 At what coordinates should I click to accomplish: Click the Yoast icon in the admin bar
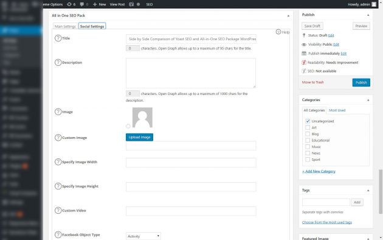131,4
